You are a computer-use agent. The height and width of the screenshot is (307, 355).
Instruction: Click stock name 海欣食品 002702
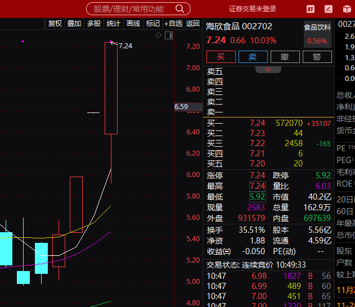click(239, 26)
